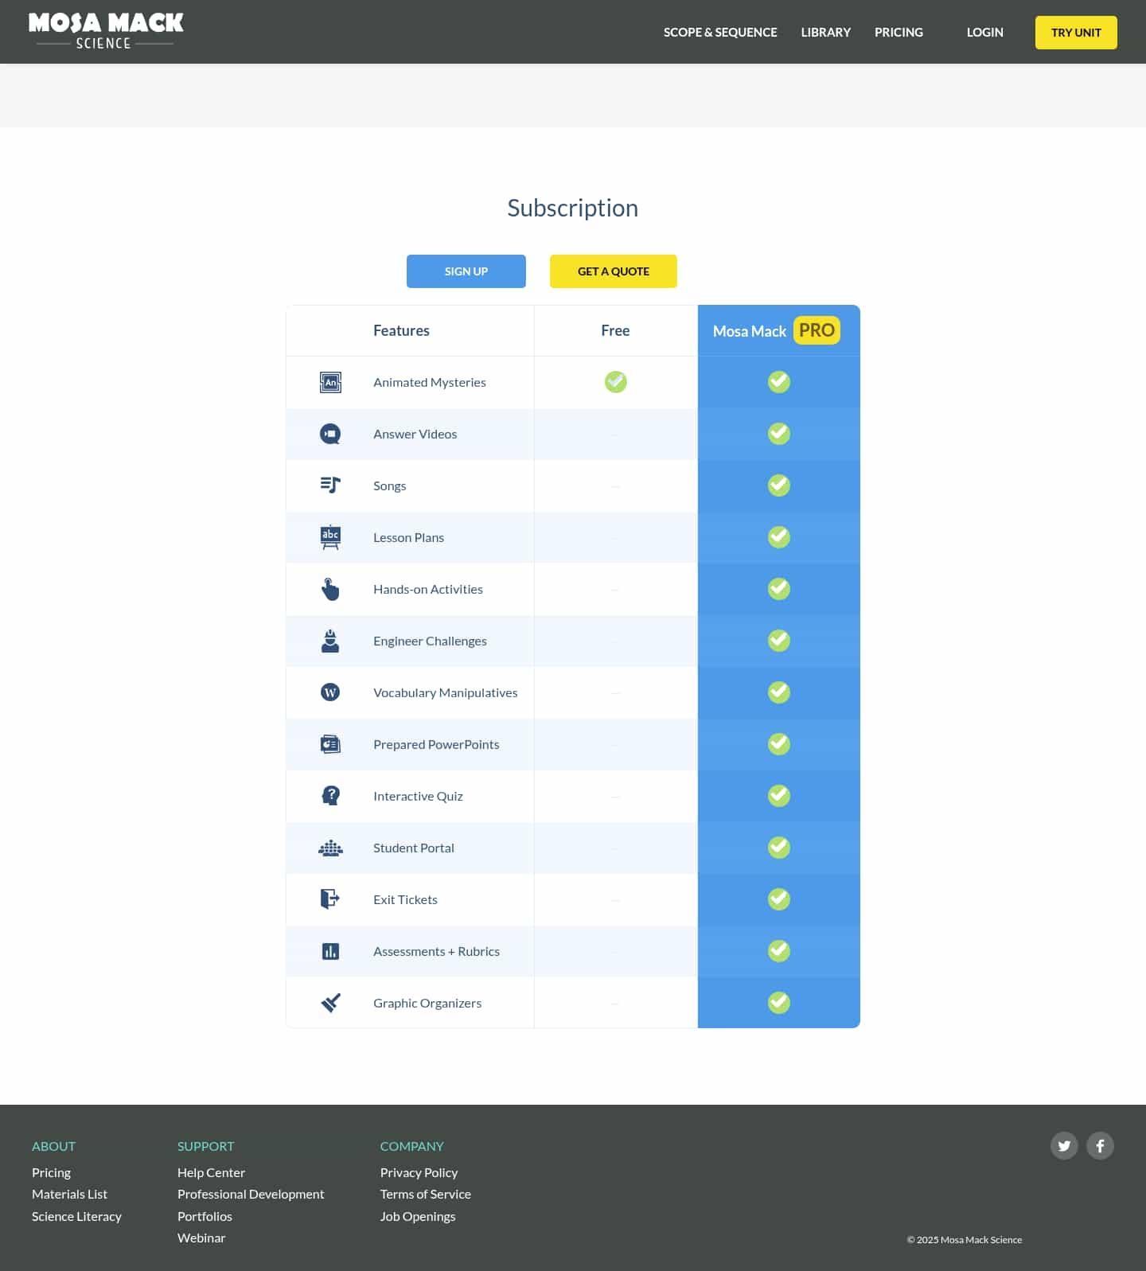The image size is (1146, 1271).
Task: Open Terms of Service link
Action: 426,1194
